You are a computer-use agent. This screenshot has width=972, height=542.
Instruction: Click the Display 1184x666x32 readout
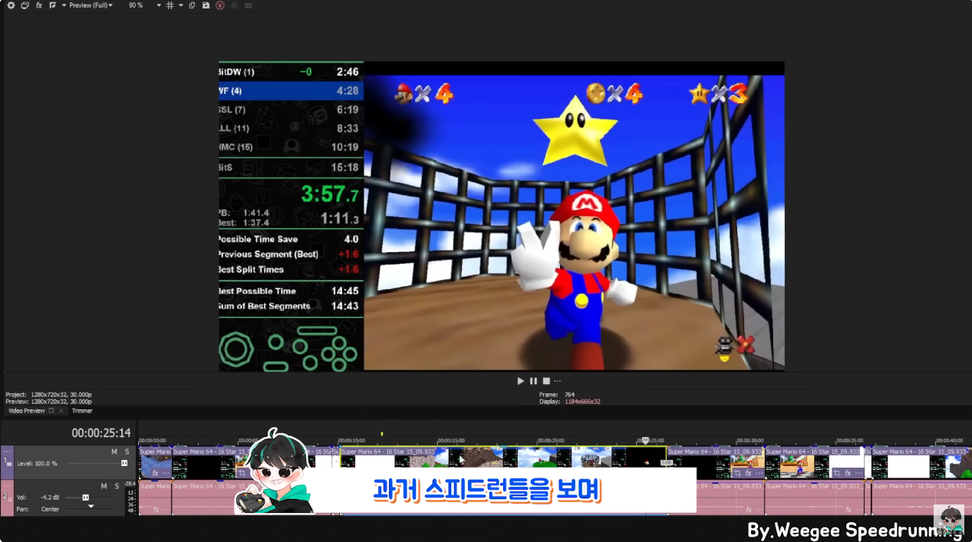[570, 402]
